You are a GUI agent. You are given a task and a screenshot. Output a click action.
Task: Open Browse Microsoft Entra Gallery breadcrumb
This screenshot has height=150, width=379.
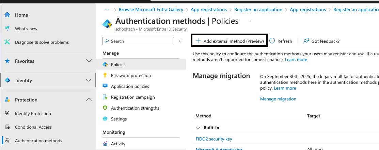[x=151, y=10]
